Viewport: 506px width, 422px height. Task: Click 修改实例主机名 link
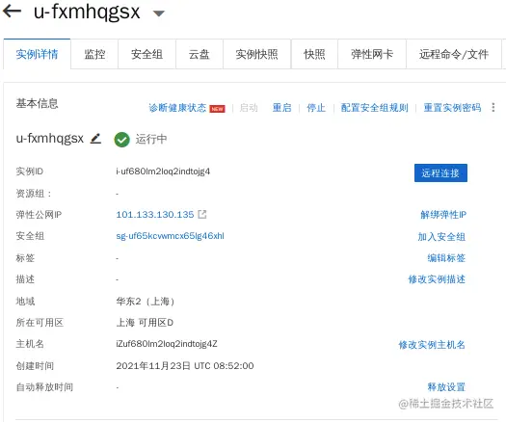click(x=432, y=345)
